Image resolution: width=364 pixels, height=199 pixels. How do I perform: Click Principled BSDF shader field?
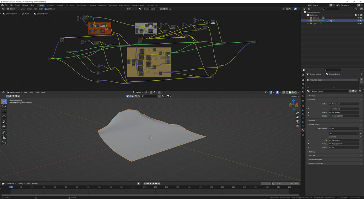click(x=344, y=116)
